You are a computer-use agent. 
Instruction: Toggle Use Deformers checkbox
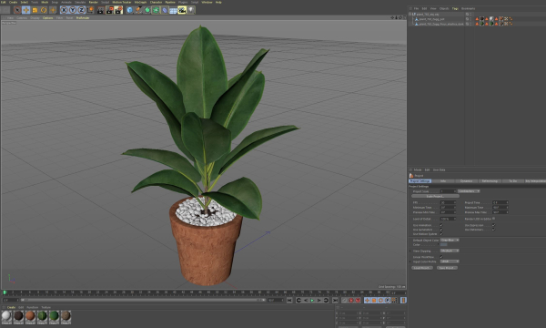click(x=494, y=230)
